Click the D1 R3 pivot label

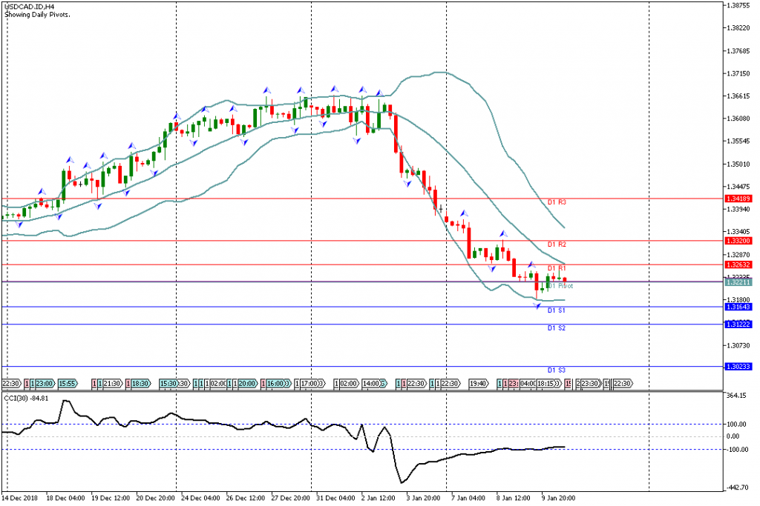tap(557, 202)
